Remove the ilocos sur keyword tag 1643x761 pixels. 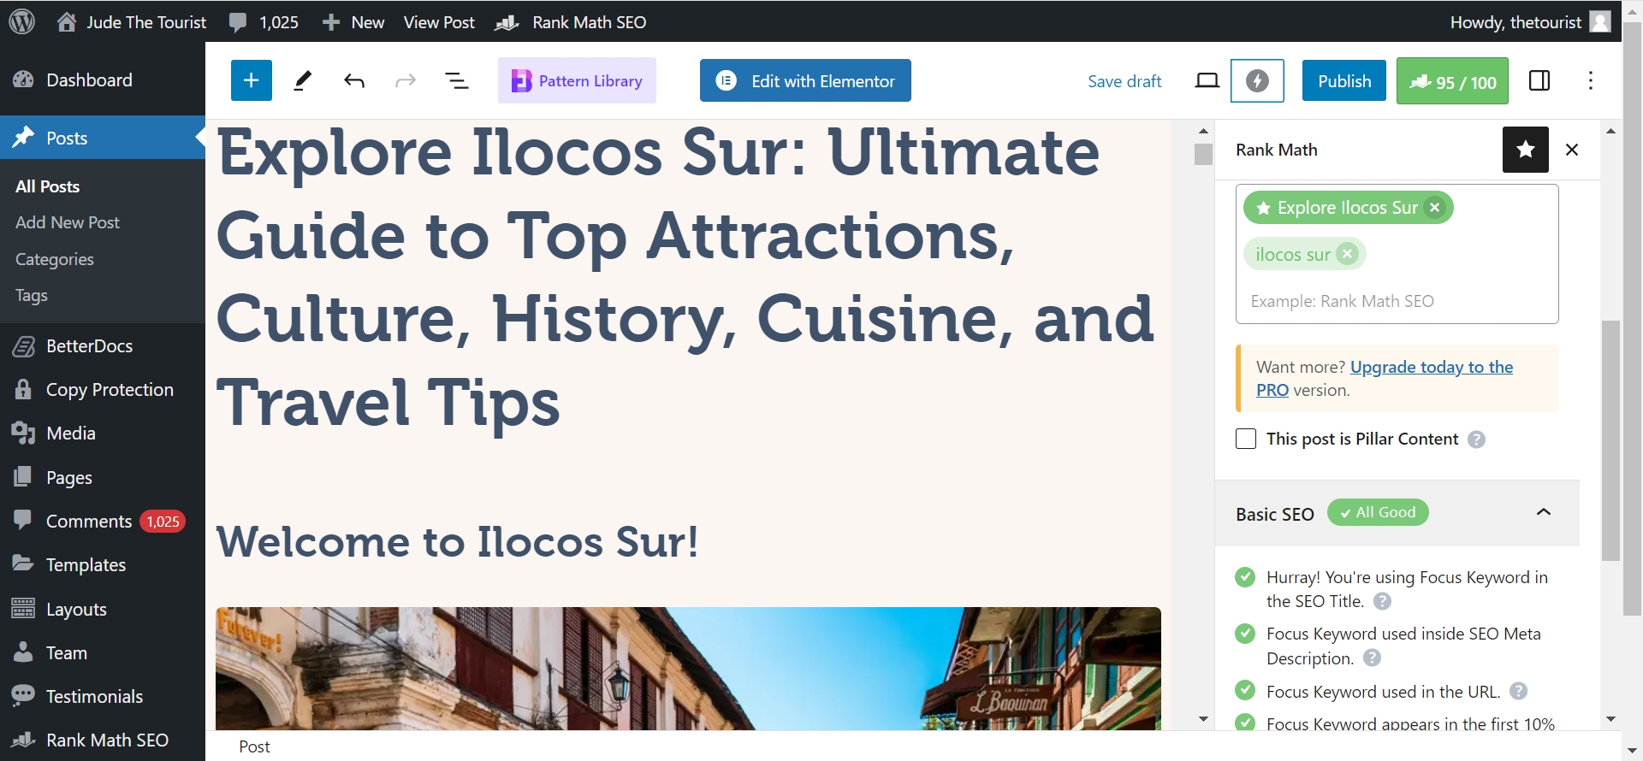[x=1348, y=254]
